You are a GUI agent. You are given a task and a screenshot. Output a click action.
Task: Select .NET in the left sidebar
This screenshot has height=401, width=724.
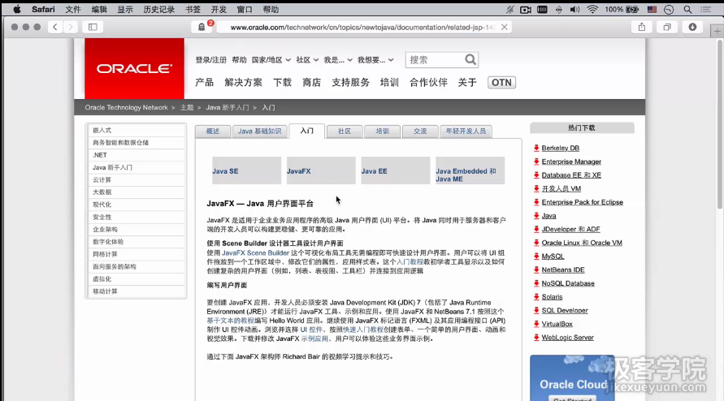point(137,155)
